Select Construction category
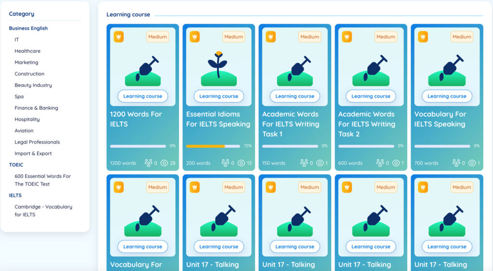Viewport: 493px width, 271px height. pyautogui.click(x=29, y=74)
